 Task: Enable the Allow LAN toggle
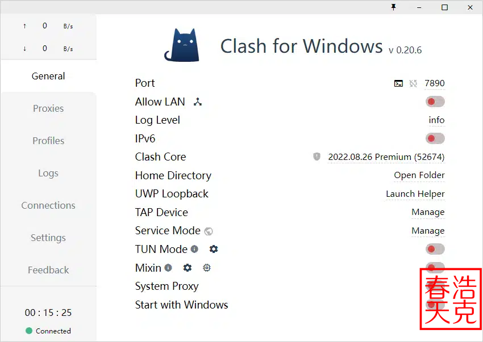coord(435,101)
